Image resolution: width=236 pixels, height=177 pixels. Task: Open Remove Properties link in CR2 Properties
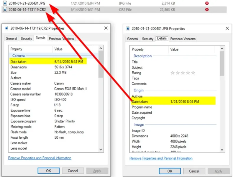[40, 158]
